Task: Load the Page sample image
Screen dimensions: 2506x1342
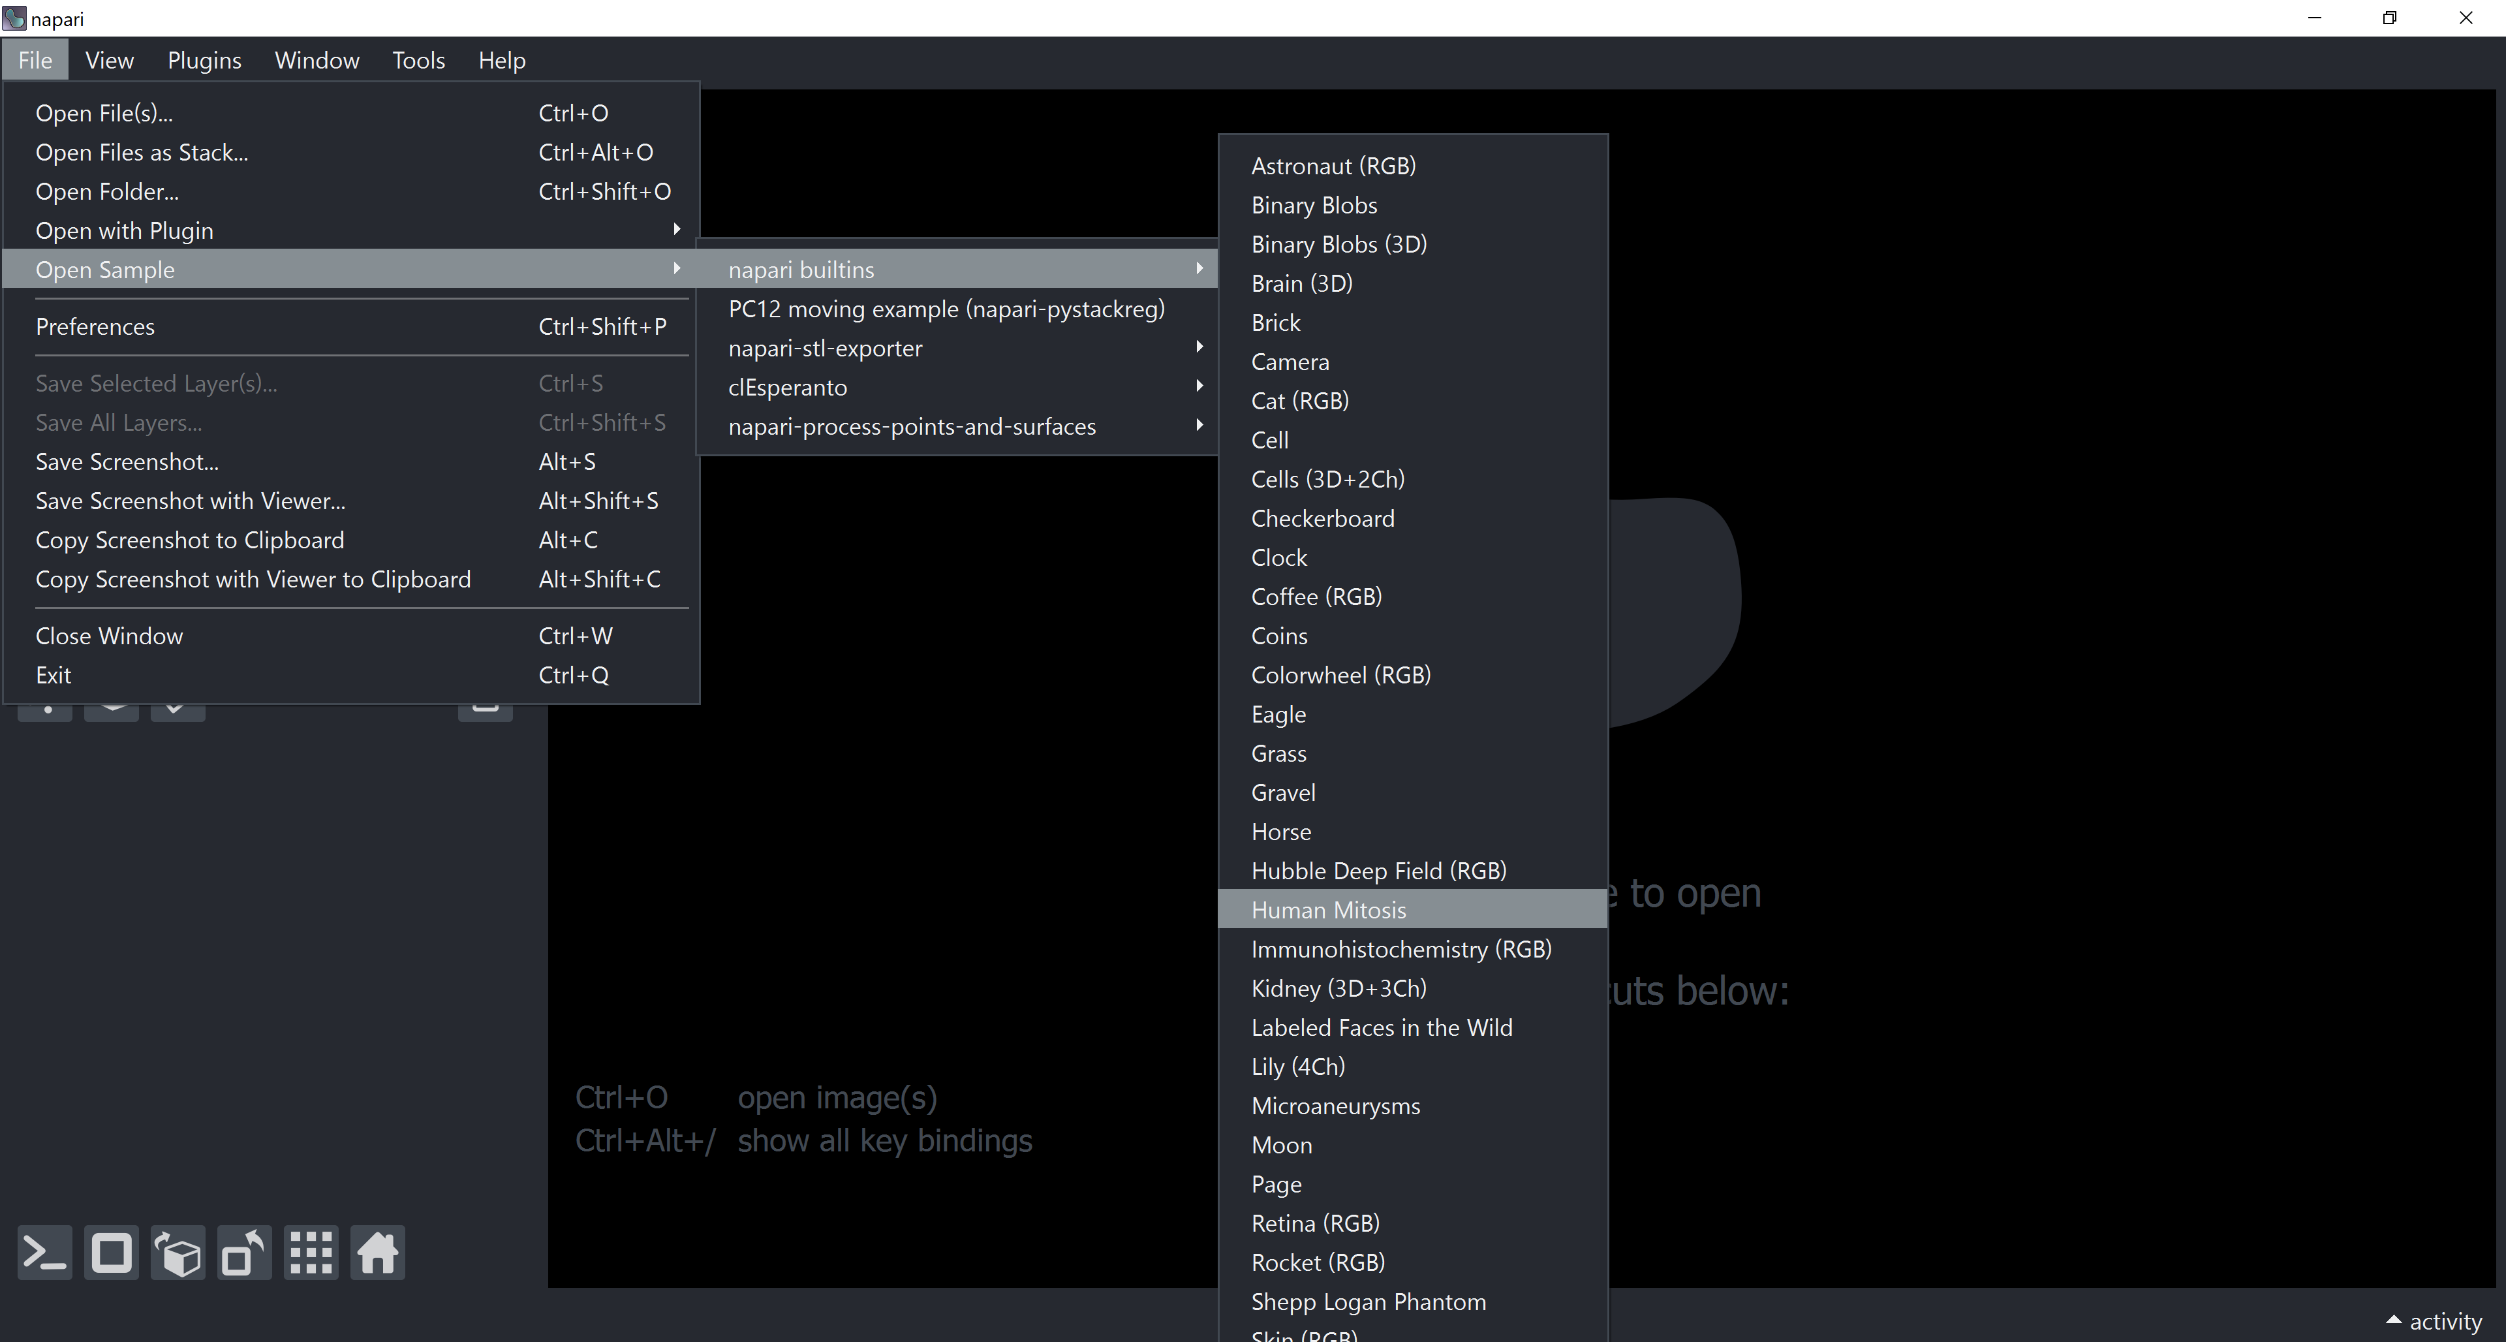Action: [1412, 1184]
